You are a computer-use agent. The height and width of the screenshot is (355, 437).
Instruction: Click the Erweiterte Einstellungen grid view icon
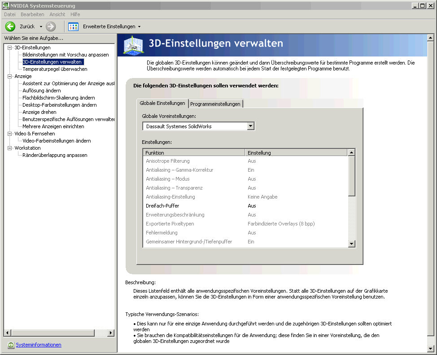point(73,26)
